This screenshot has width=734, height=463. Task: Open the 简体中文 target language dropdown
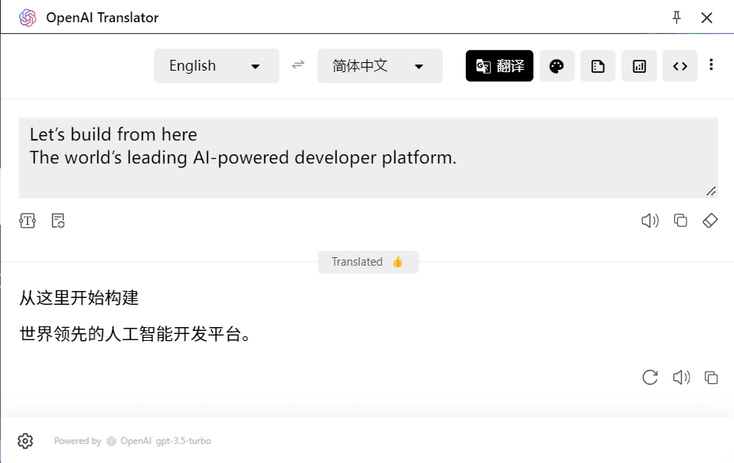(x=379, y=65)
